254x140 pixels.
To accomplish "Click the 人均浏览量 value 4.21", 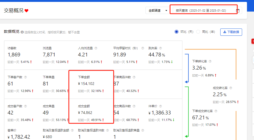I will 83,55.
